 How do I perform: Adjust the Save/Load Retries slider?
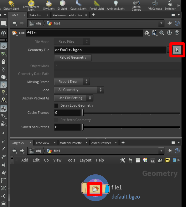point(83,127)
